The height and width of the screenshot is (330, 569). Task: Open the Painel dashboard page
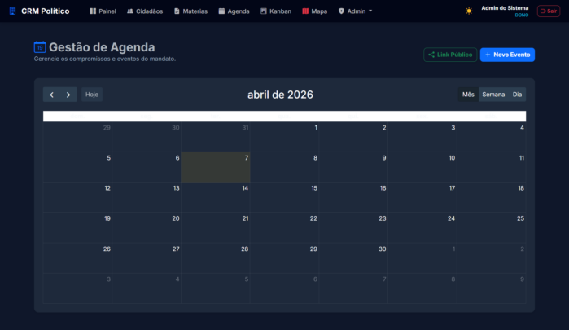click(x=103, y=11)
